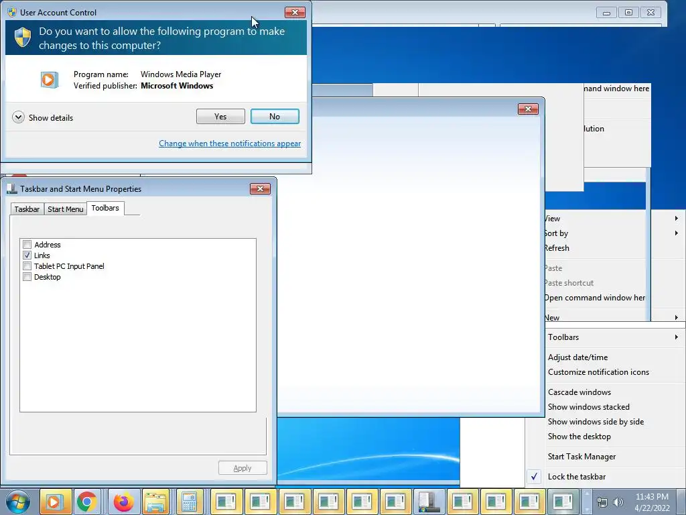Click the large security shield in the UAC header

(x=23, y=38)
